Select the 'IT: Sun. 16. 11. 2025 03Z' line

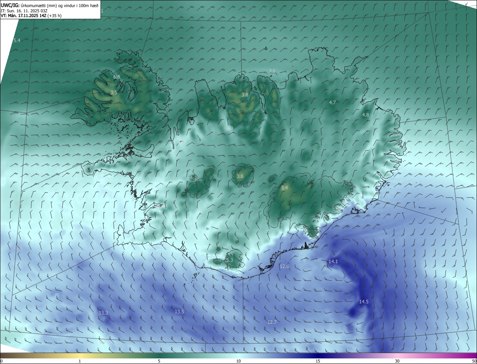click(x=24, y=11)
